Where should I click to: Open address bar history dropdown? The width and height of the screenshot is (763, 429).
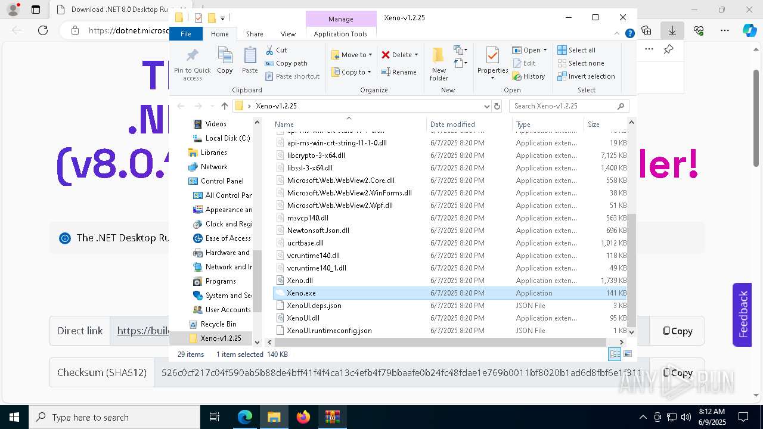point(487,106)
